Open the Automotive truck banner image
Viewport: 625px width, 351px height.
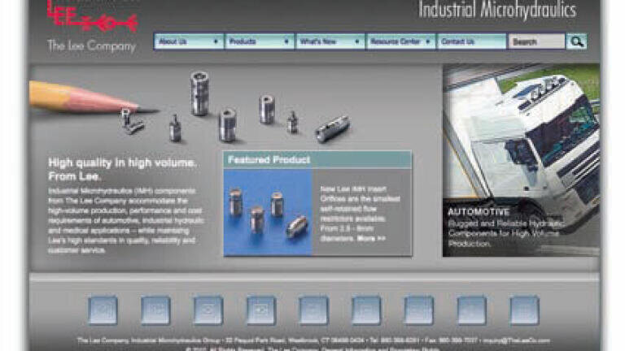[521, 160]
